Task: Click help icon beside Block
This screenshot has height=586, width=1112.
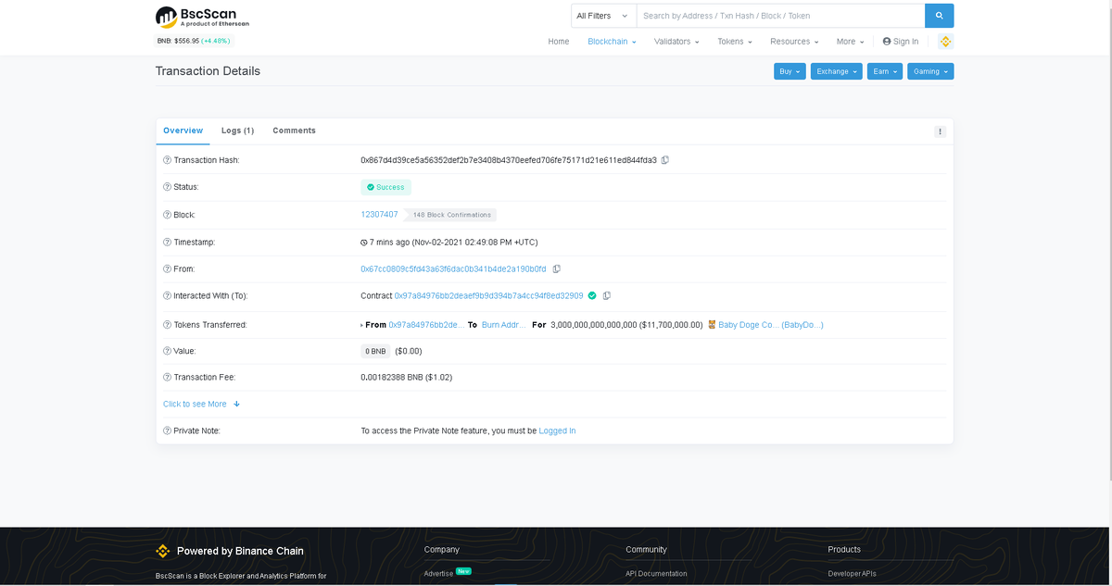Action: 167,215
